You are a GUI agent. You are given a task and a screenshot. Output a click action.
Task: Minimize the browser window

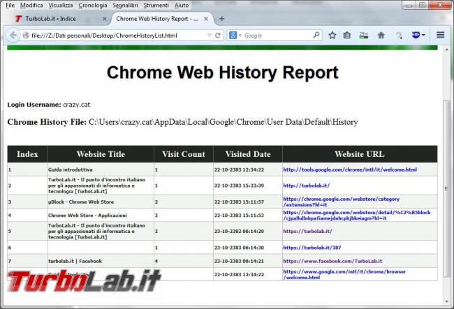[409, 5]
